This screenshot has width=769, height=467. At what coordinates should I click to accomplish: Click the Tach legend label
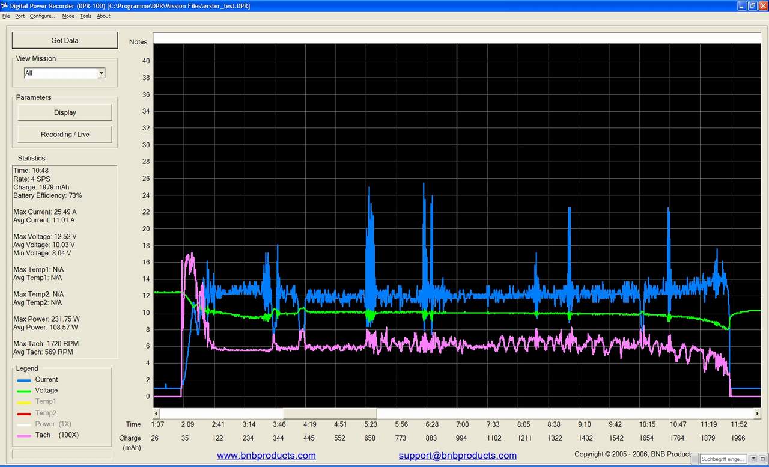pos(43,435)
